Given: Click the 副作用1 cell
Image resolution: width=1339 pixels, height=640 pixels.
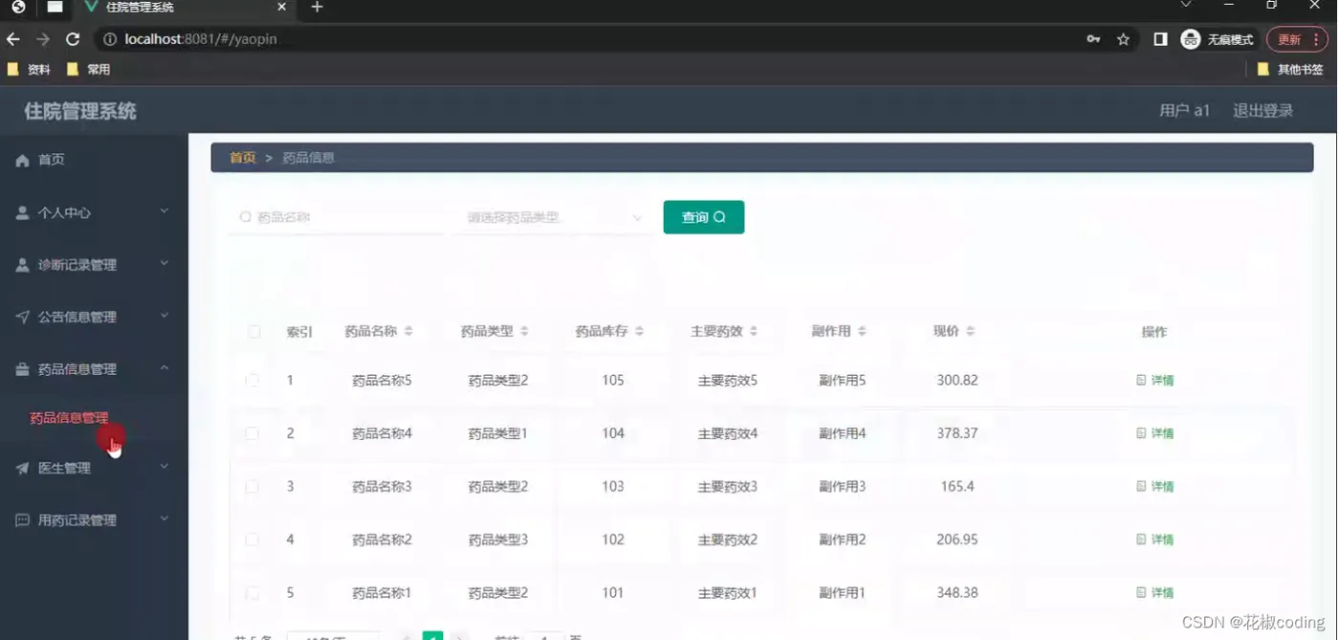Looking at the screenshot, I should coord(843,593).
